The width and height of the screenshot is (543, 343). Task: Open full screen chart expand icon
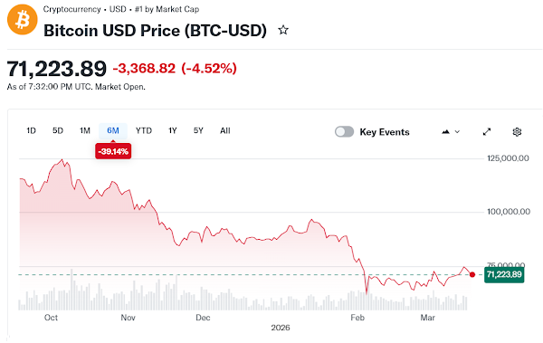pyautogui.click(x=487, y=131)
